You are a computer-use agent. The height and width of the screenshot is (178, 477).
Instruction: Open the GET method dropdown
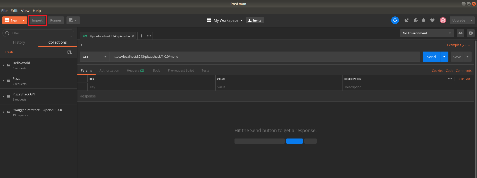point(94,57)
